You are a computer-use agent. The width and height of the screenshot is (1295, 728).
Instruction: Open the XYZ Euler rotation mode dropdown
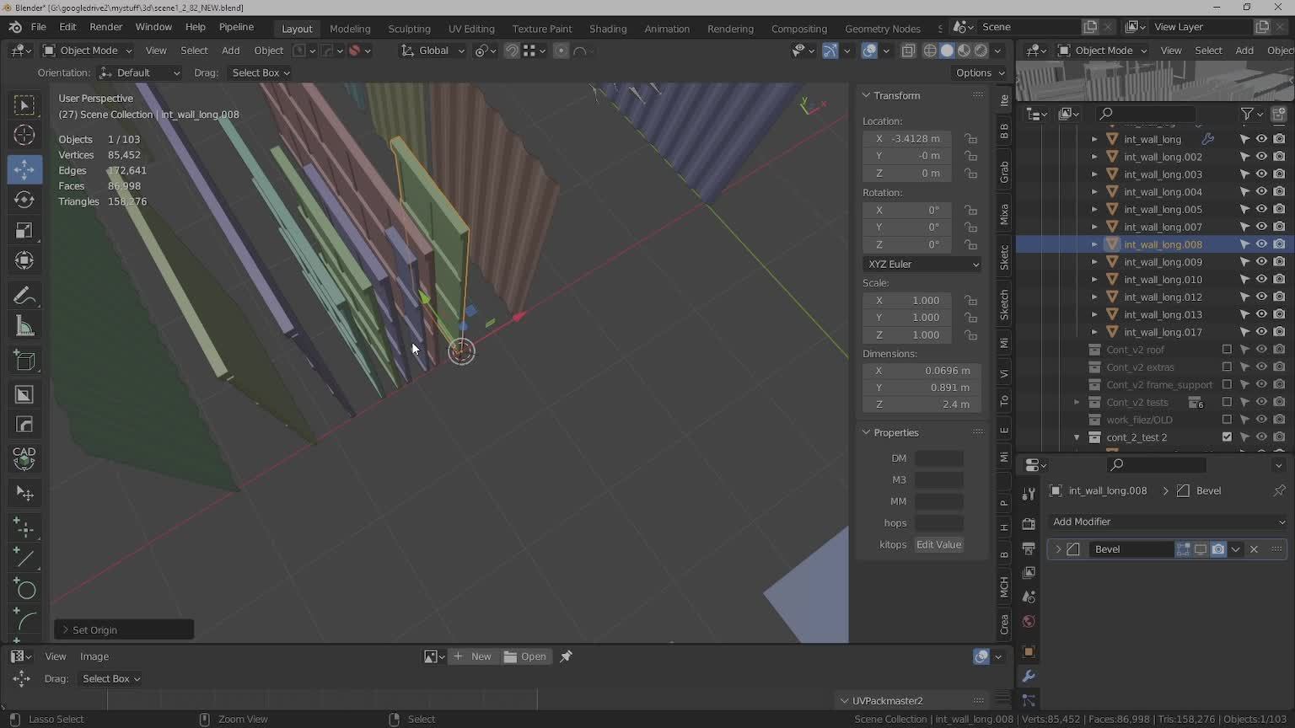tap(922, 264)
